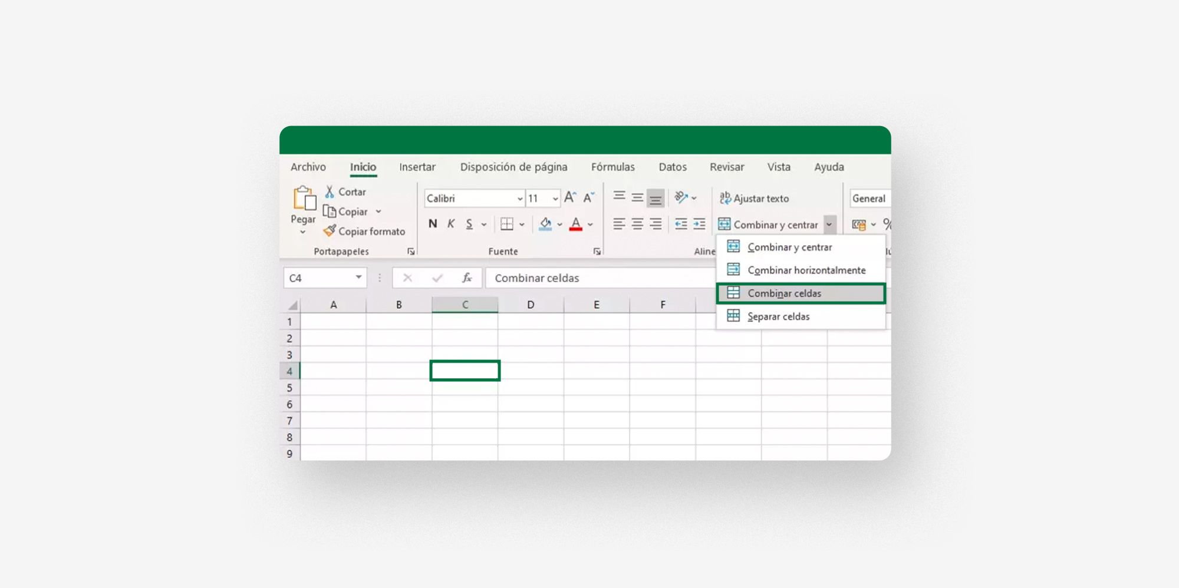Switch to the Insertar ribbon tab
The width and height of the screenshot is (1179, 588).
coord(417,167)
